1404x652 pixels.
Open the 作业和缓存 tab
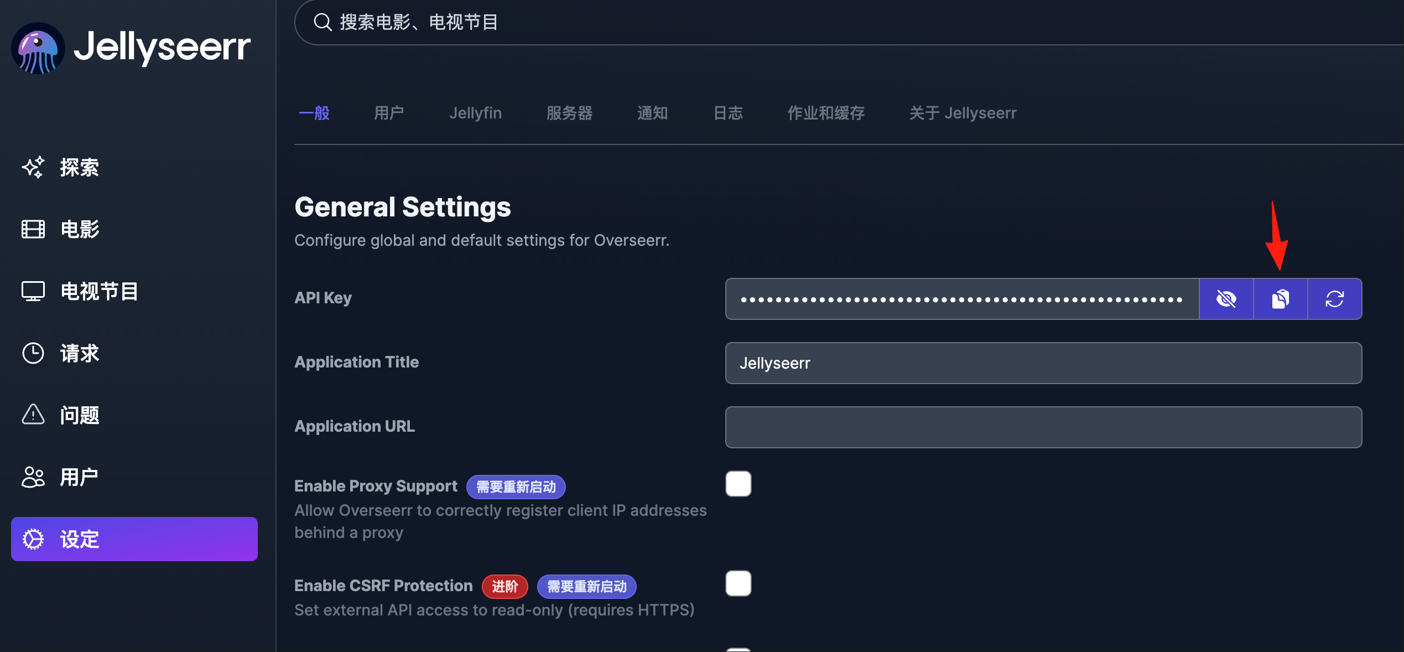tap(826, 113)
